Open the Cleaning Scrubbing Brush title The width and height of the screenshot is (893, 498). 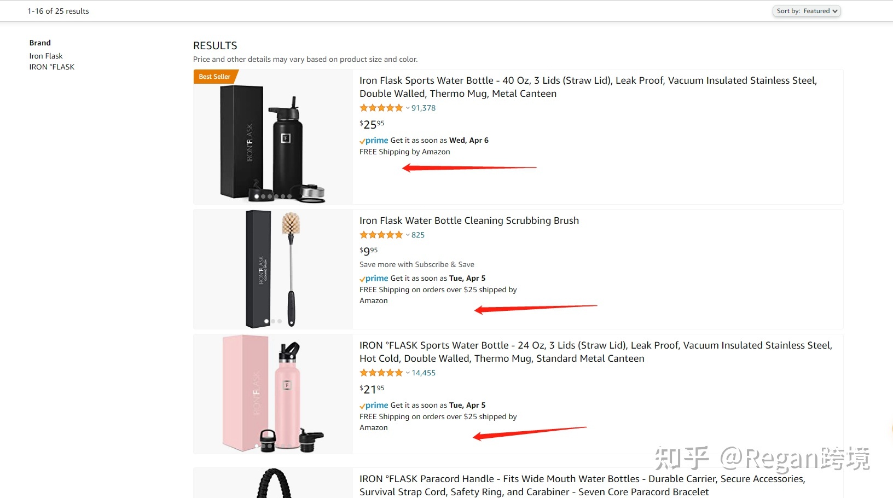469,221
